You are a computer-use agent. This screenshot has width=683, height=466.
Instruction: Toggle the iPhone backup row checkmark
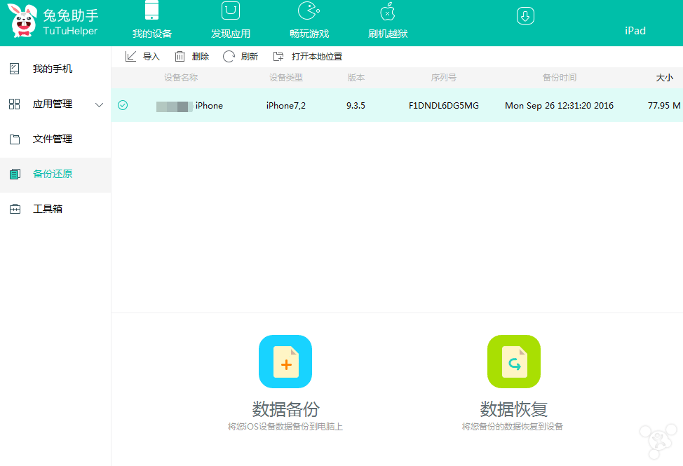point(123,105)
